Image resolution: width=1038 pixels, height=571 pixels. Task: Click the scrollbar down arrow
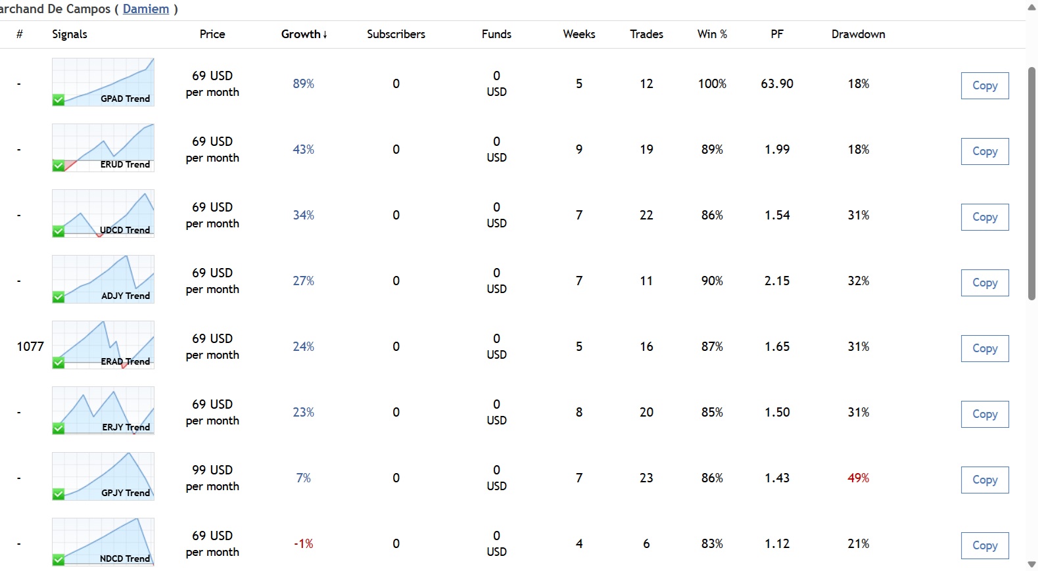pos(1031,564)
